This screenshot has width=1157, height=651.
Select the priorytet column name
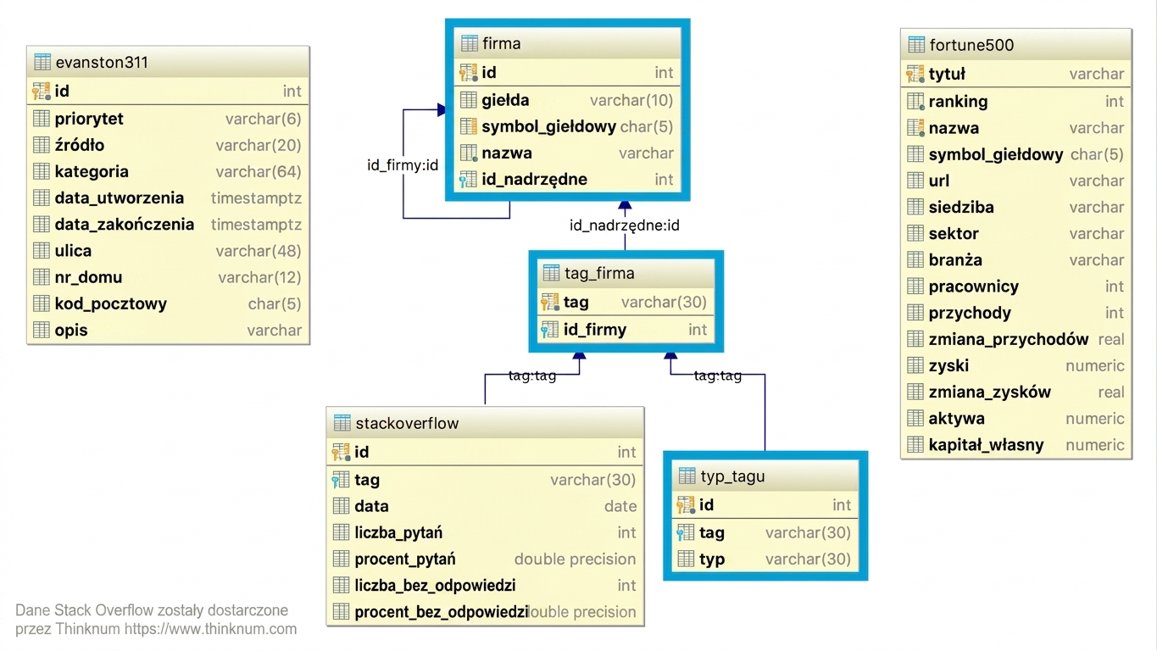(x=89, y=119)
